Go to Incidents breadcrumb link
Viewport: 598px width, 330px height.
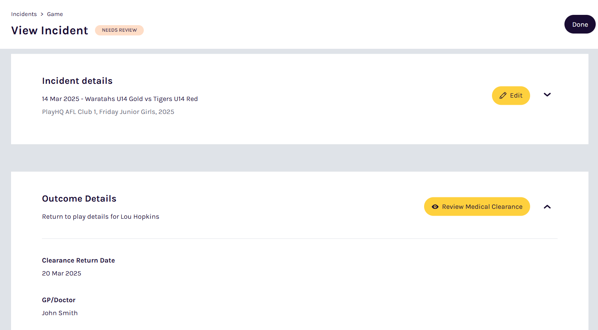(x=24, y=14)
